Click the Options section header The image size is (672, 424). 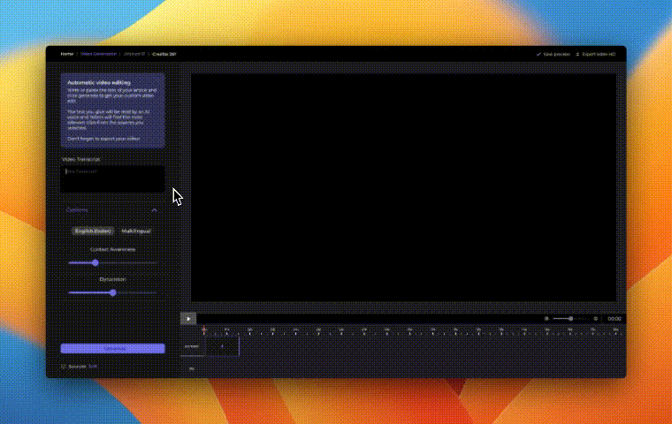click(x=78, y=210)
